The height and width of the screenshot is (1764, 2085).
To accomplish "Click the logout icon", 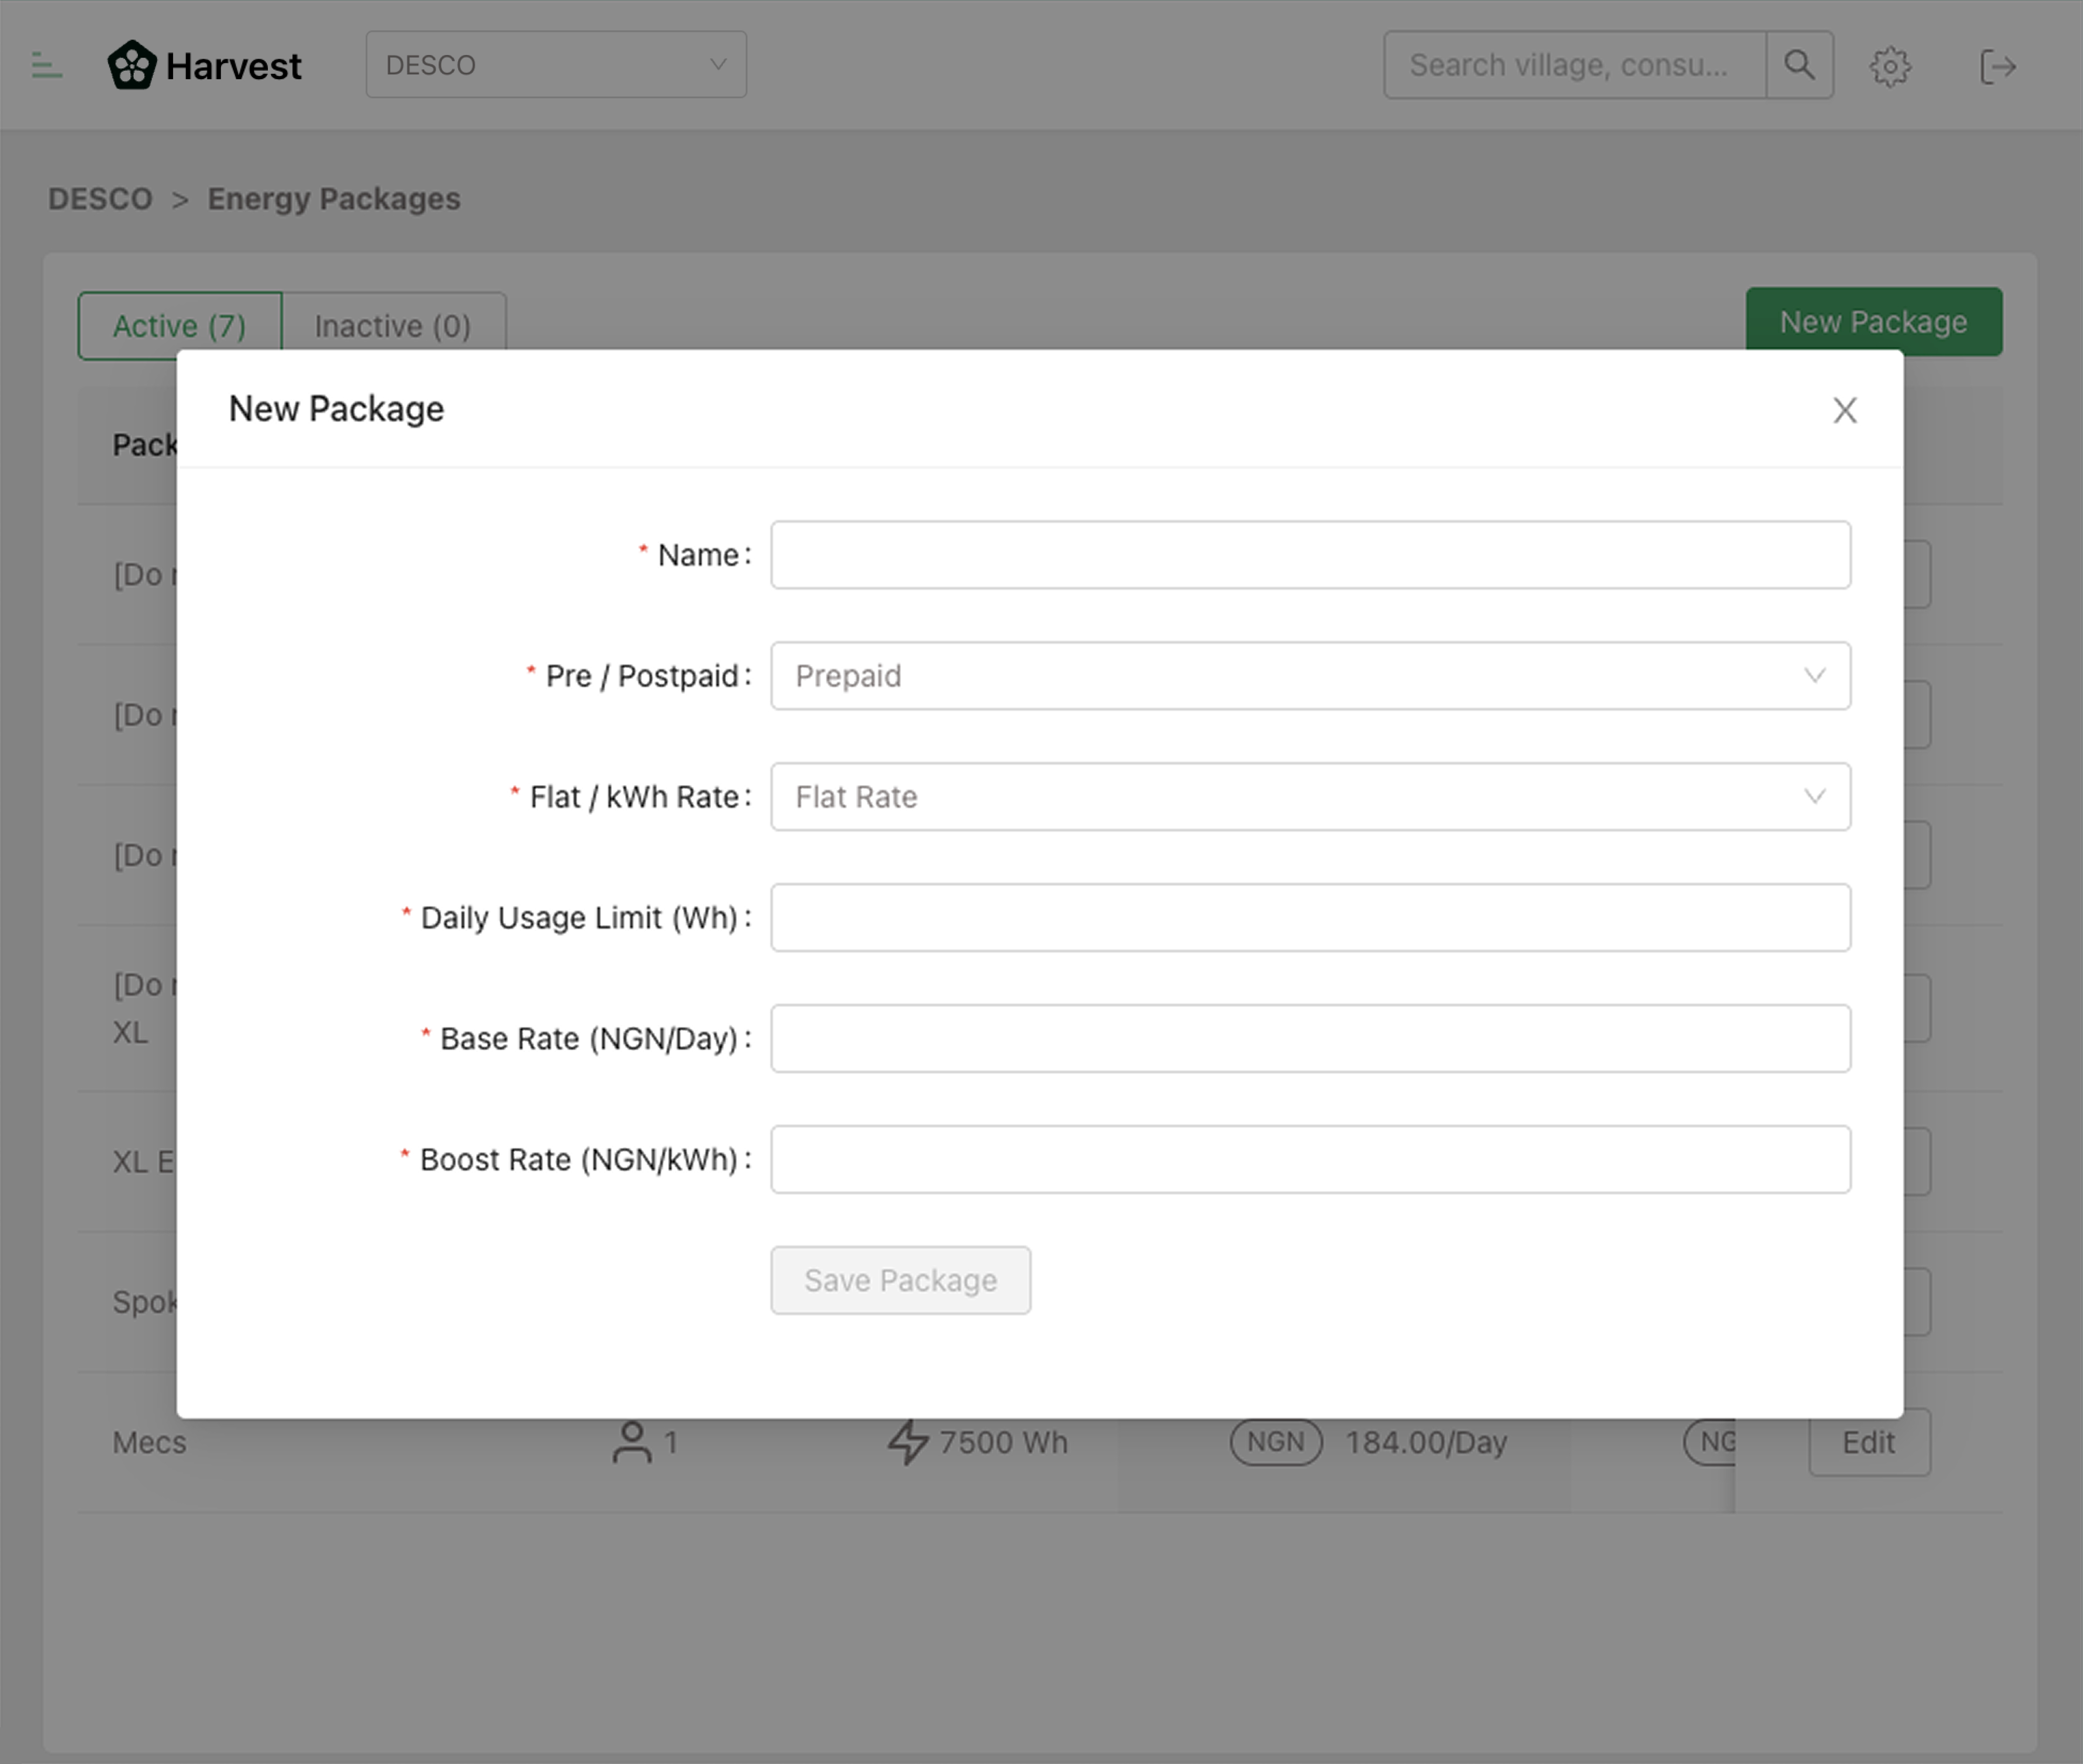I will tap(1998, 67).
